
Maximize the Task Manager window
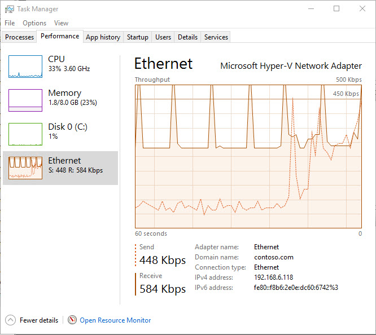click(336, 9)
